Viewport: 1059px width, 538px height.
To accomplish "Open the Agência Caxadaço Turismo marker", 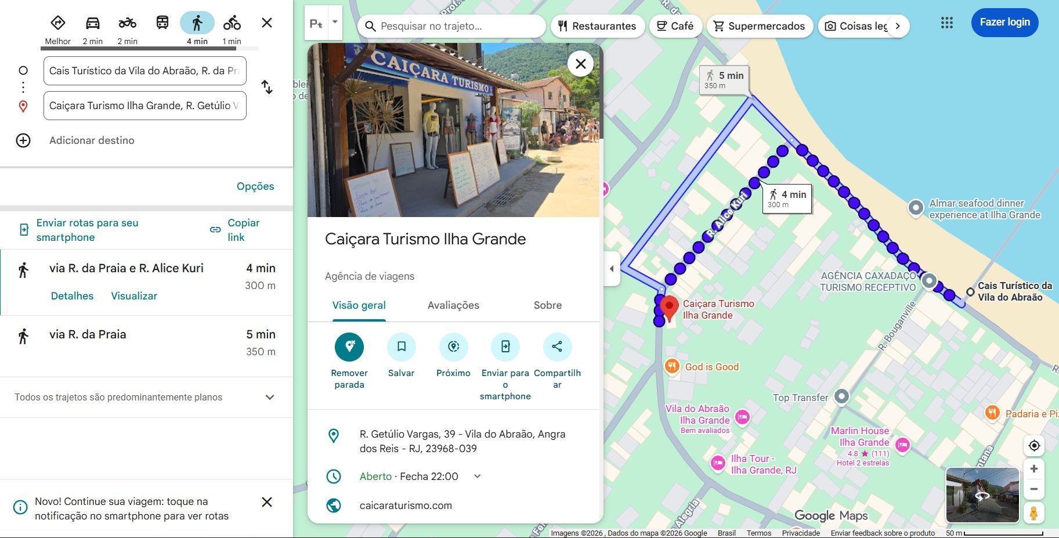I will (929, 281).
